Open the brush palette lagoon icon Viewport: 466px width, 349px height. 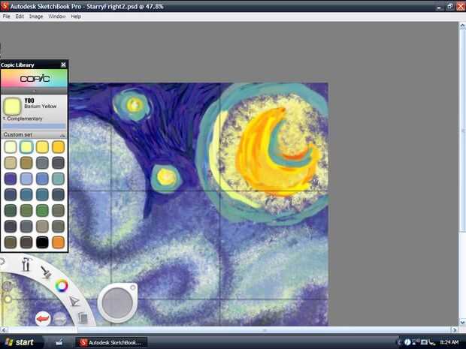(46, 272)
